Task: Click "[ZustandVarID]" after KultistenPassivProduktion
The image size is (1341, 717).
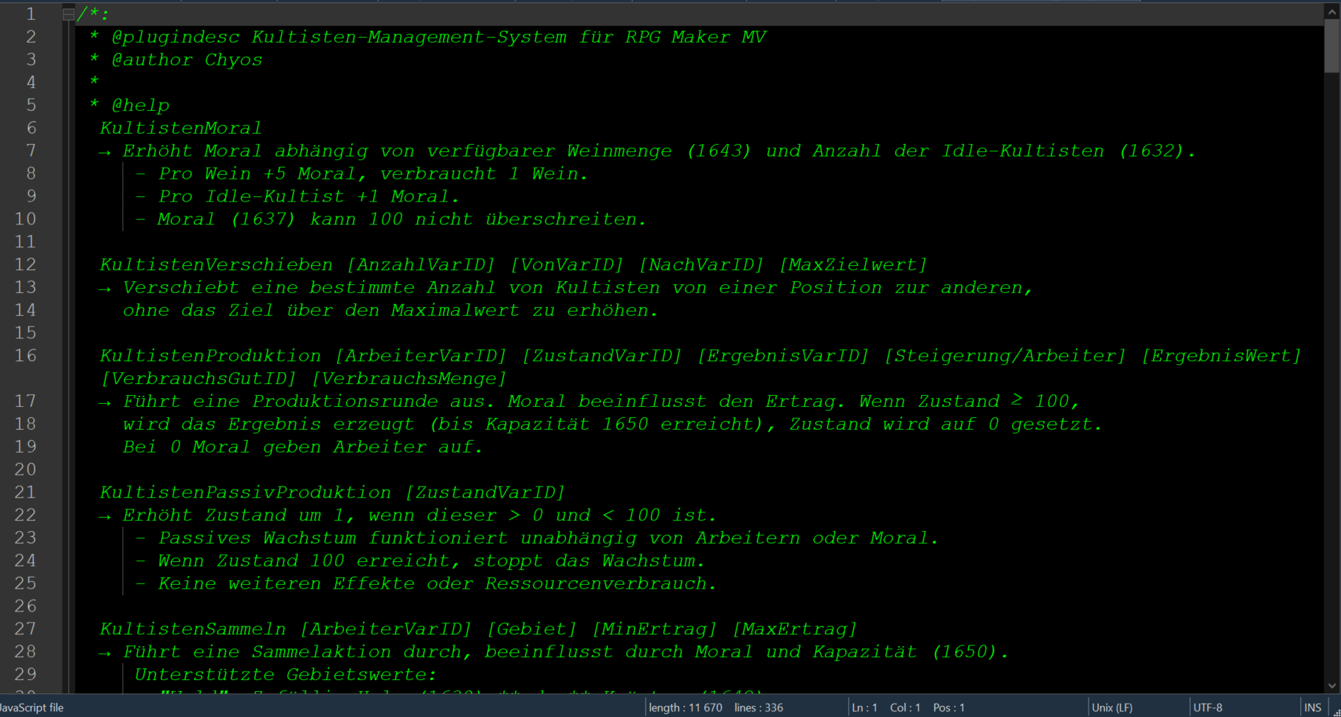Action: click(485, 492)
